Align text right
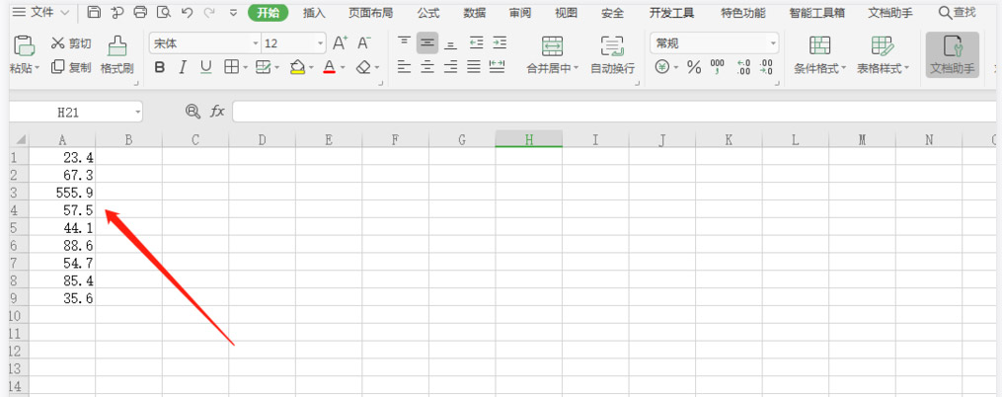Screen dimensions: 1002x397 (451, 66)
